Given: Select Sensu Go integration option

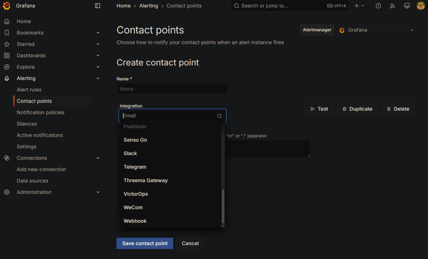Looking at the screenshot, I should click(x=170, y=140).
